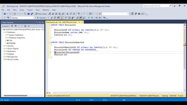The width and height of the screenshot is (187, 105).
Task: Toggle the IntelliSense Enabled icon
Action: click(x=62, y=18)
